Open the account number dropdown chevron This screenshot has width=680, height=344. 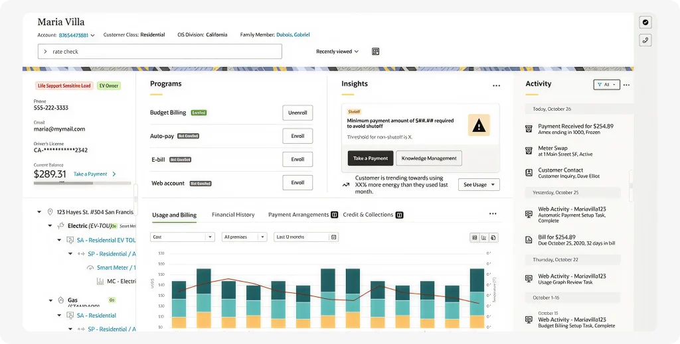[92, 36]
